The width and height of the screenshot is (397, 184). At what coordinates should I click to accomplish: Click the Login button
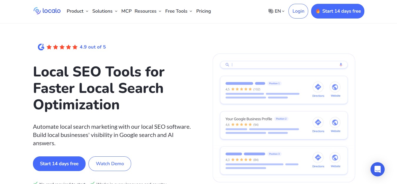pos(298,11)
